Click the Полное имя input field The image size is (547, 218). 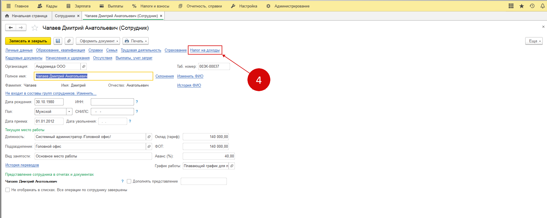(x=94, y=76)
